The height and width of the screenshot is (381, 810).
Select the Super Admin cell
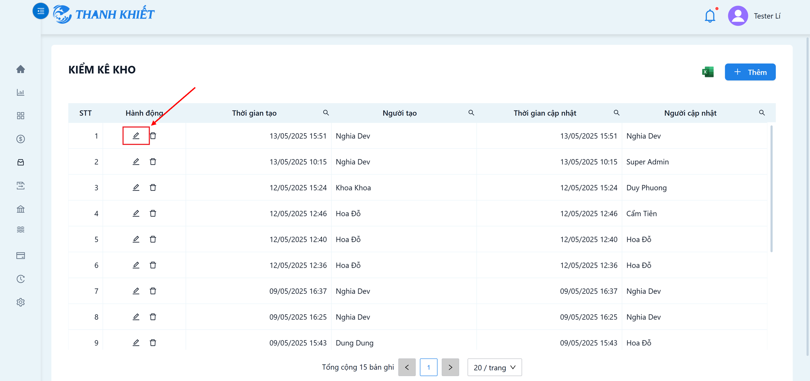pos(694,161)
